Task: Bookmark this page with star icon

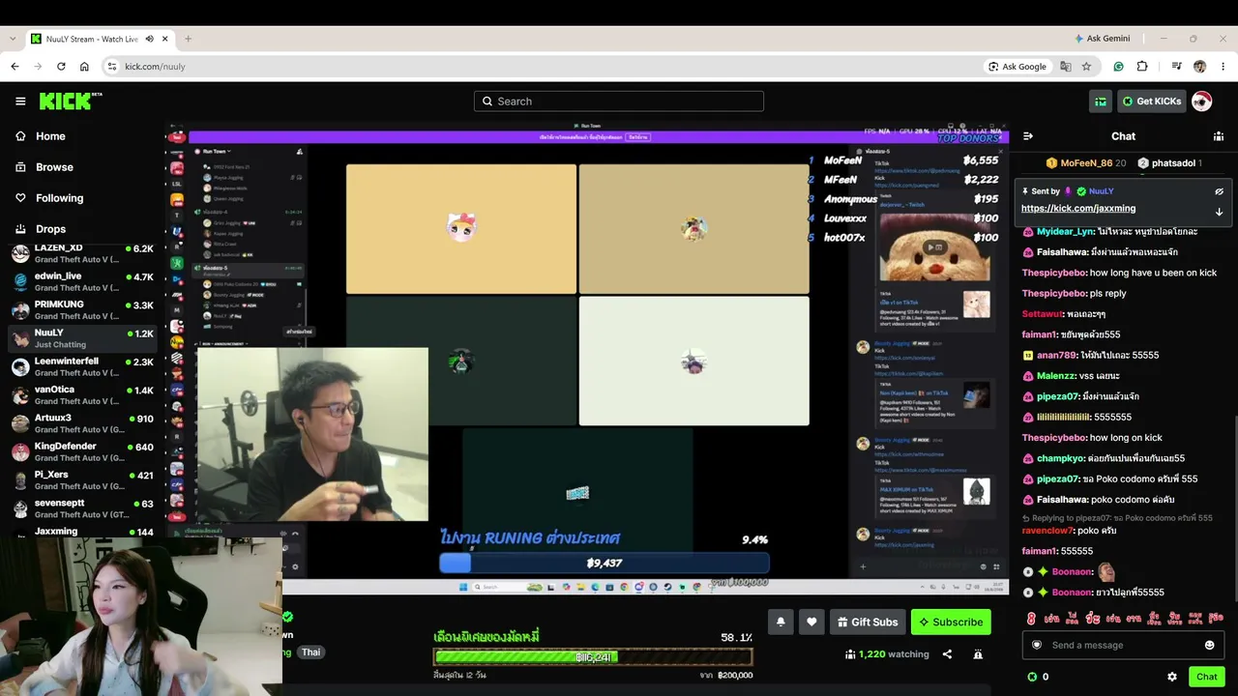Action: pos(1087,67)
